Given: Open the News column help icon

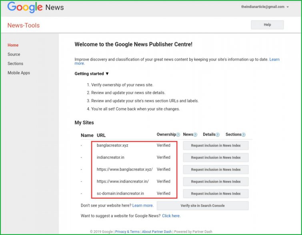Looking at the screenshot, I should point(195,135).
